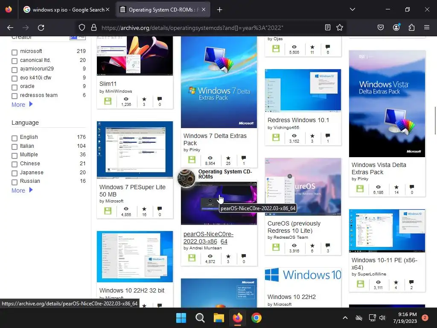The width and height of the screenshot is (437, 328).
Task: Check the evo k410i cfw creator filter
Action: click(15, 79)
